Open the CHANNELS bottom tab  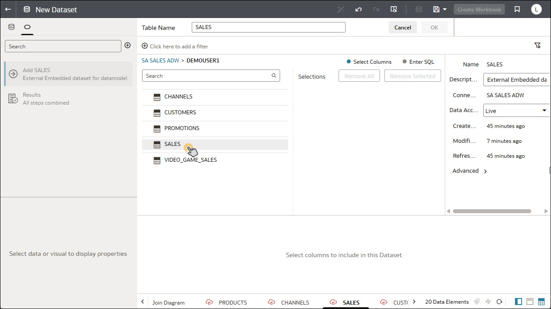(x=288, y=302)
